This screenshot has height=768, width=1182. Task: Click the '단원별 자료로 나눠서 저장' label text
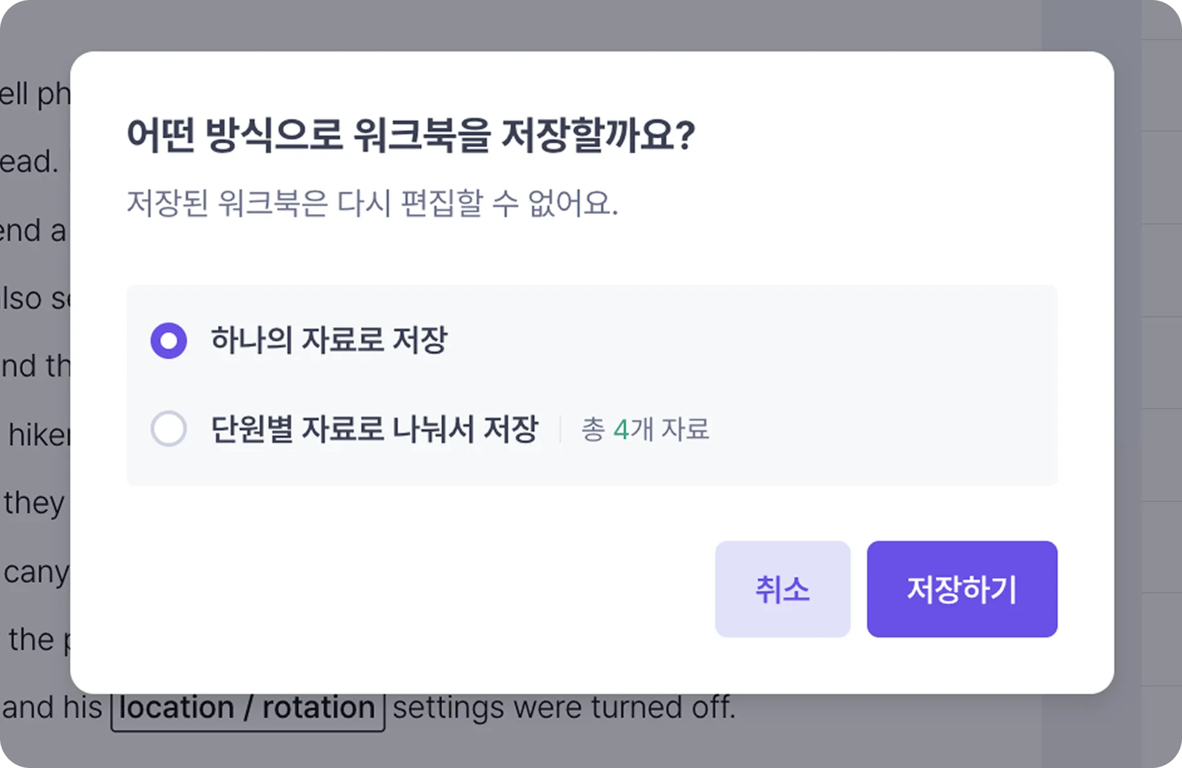pos(375,429)
